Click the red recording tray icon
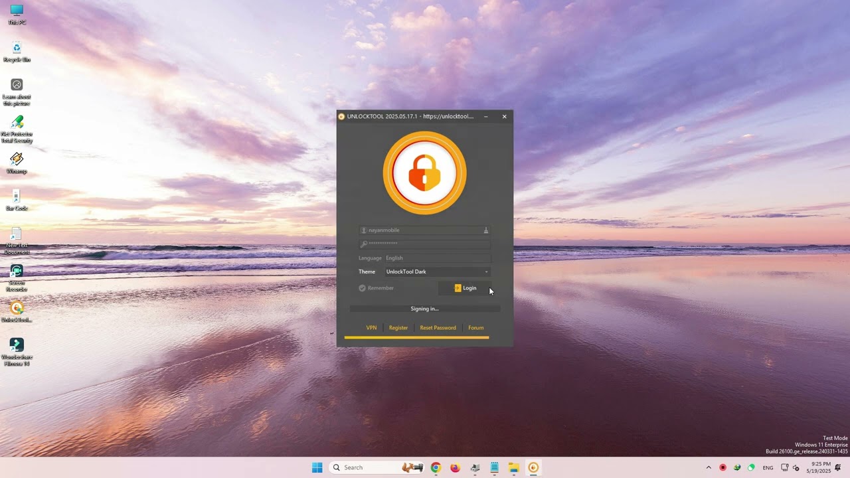The height and width of the screenshot is (478, 850). (723, 467)
